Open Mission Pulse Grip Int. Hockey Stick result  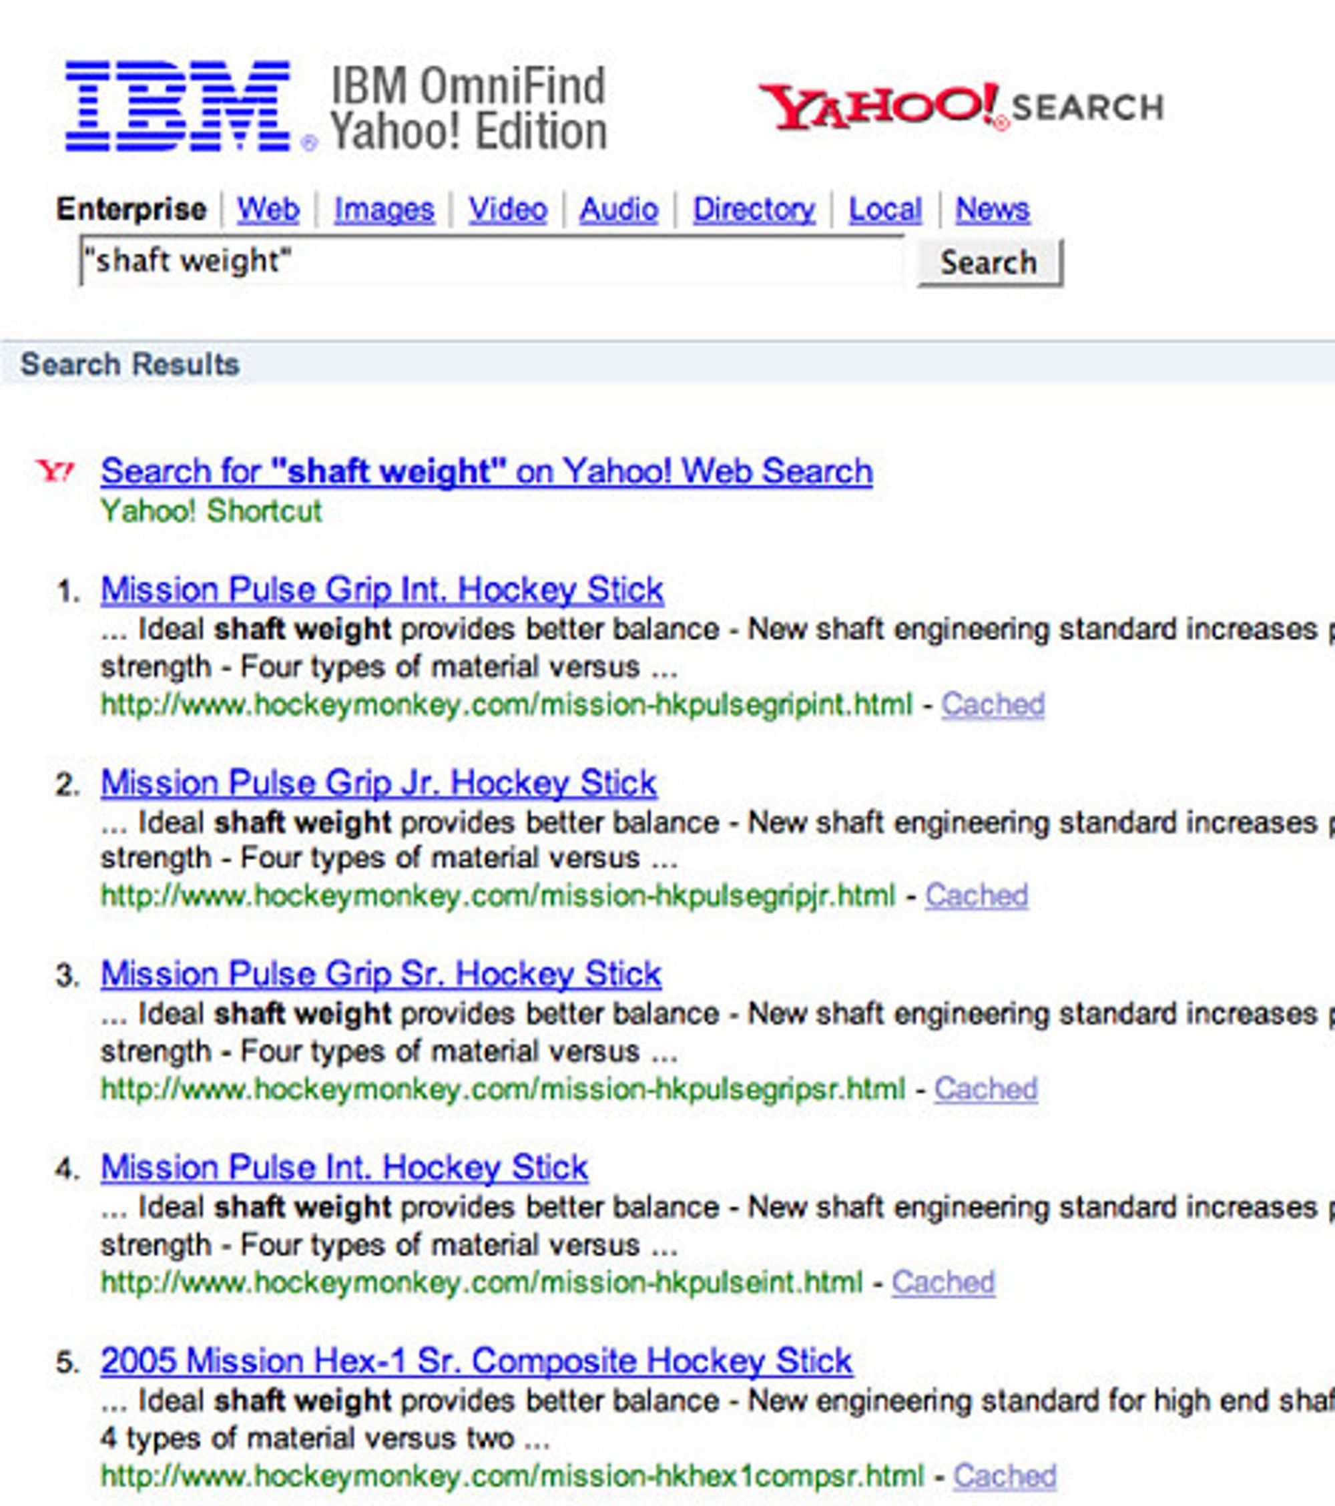[x=382, y=590]
